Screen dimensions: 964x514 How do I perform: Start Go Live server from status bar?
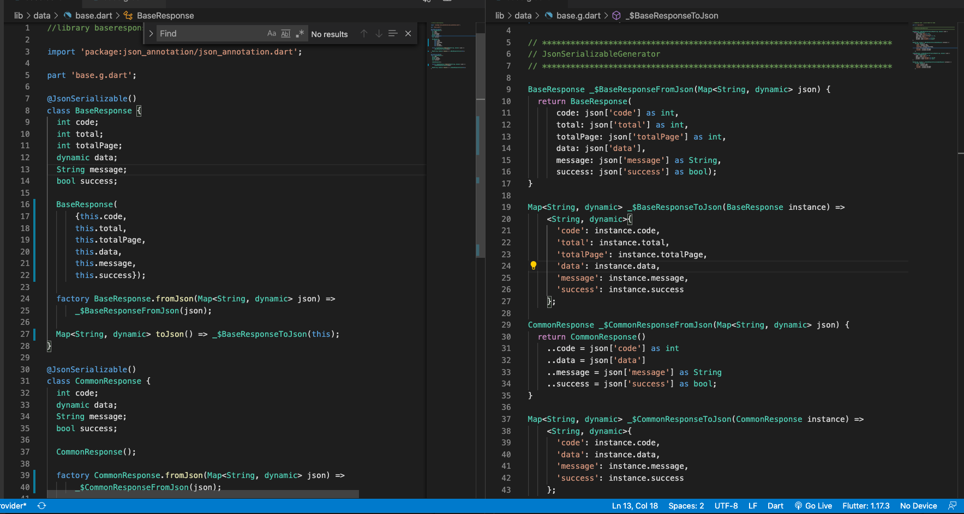[813, 506]
